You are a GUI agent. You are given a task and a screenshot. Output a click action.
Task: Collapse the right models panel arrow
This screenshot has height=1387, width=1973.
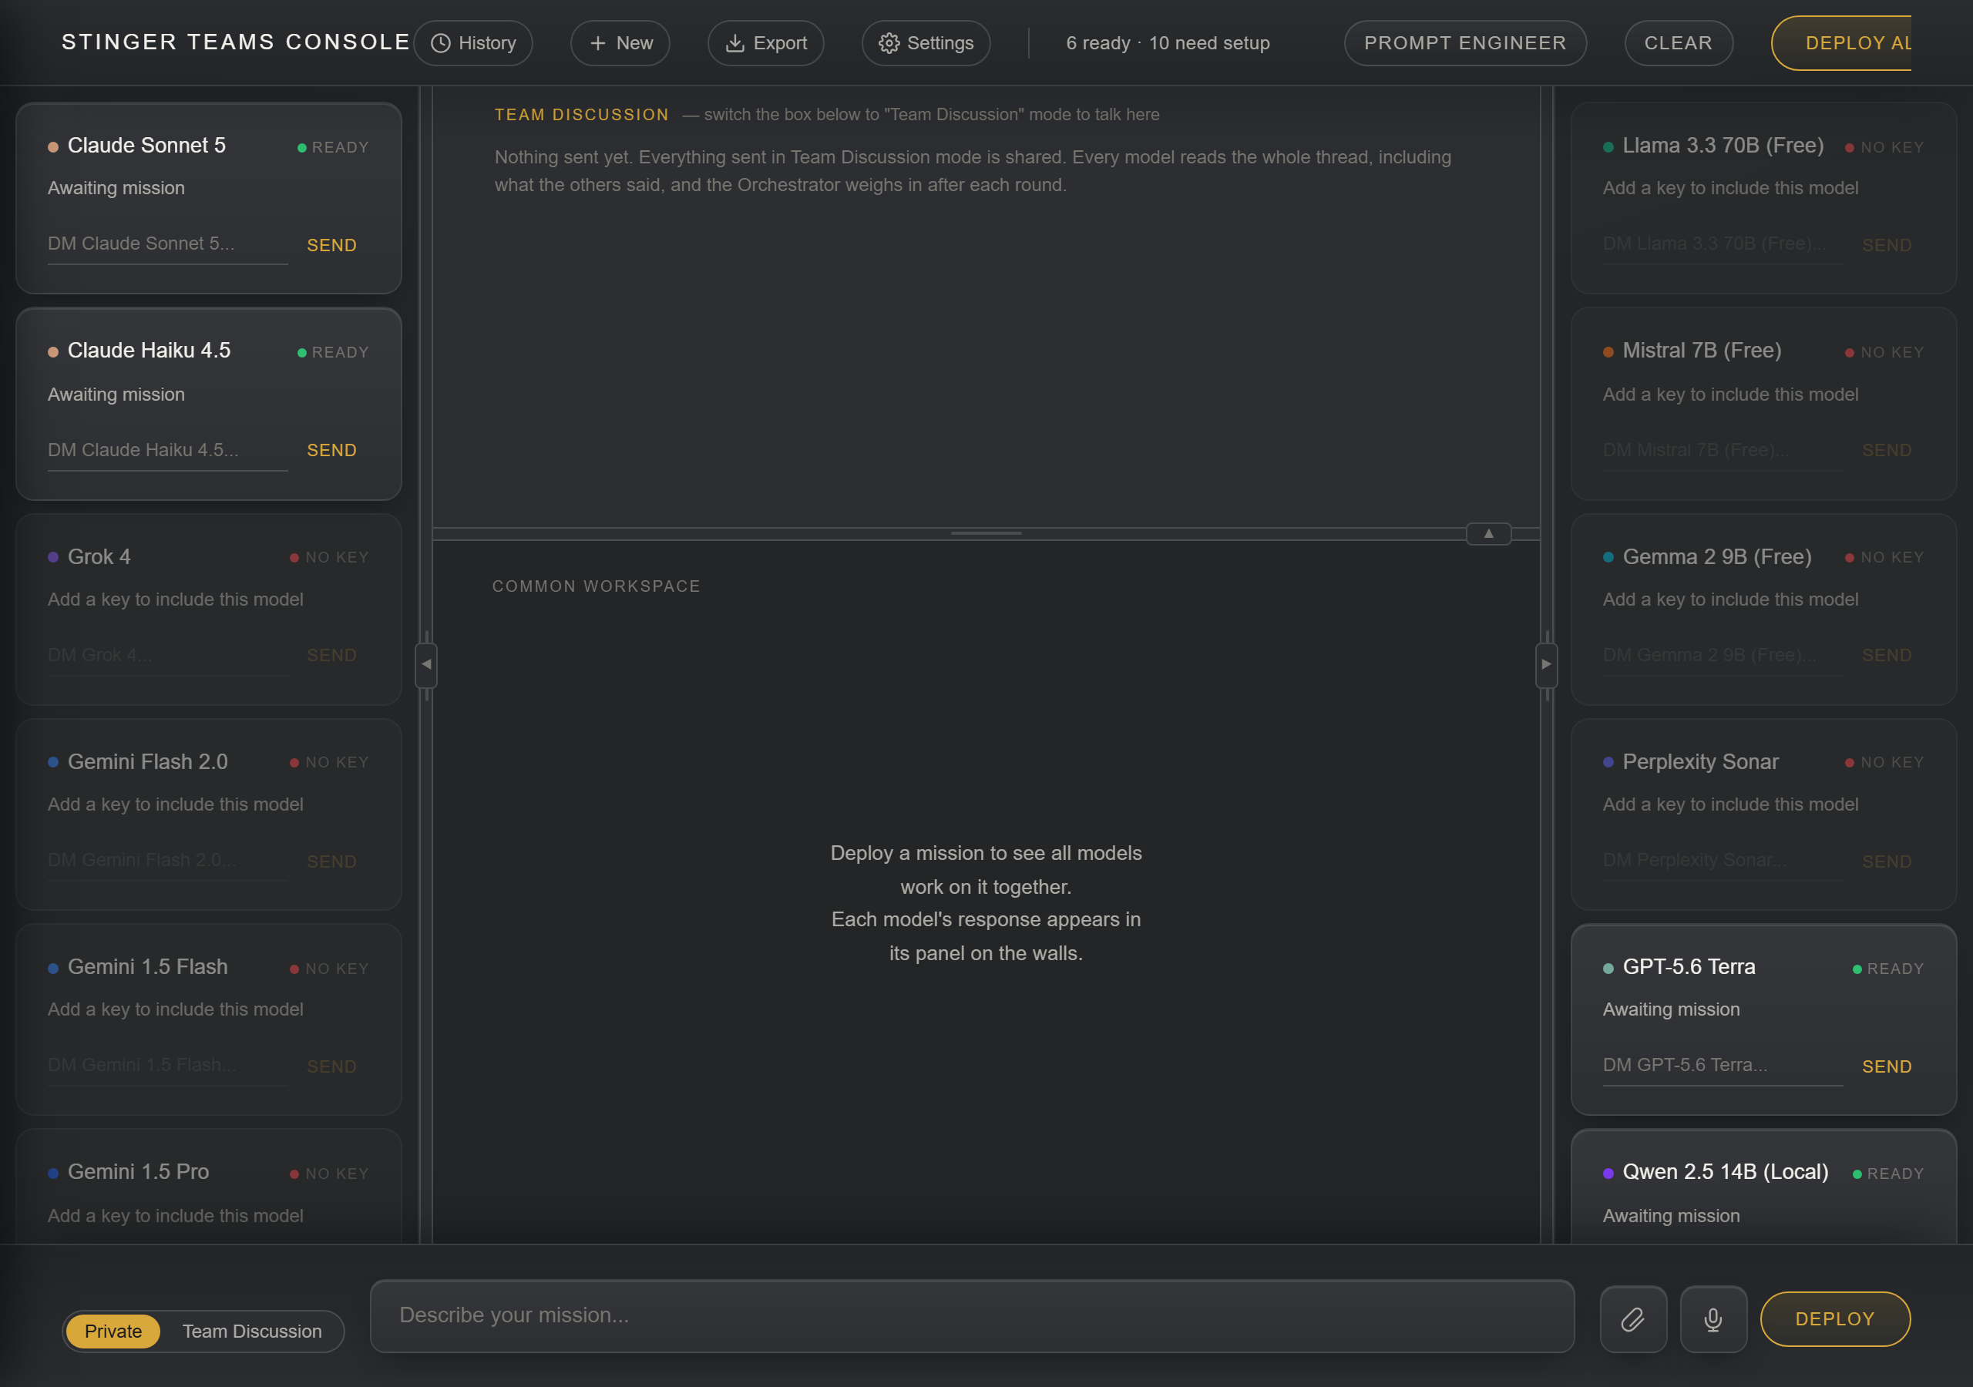1546,664
